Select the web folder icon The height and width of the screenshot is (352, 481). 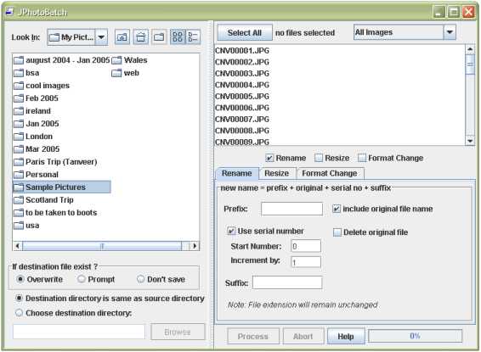pyautogui.click(x=116, y=73)
